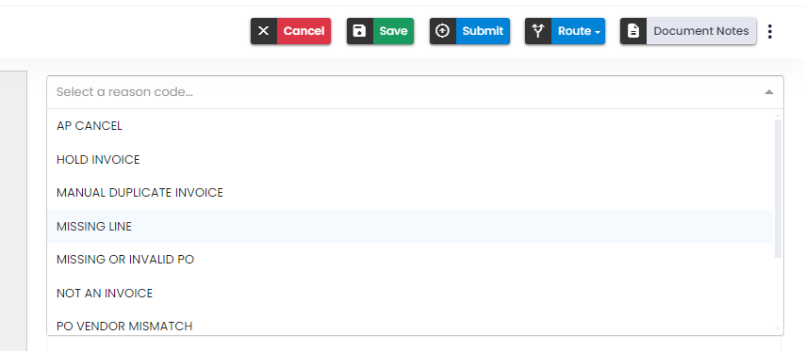
Task: Click the upload arrow Submit icon
Action: [442, 31]
